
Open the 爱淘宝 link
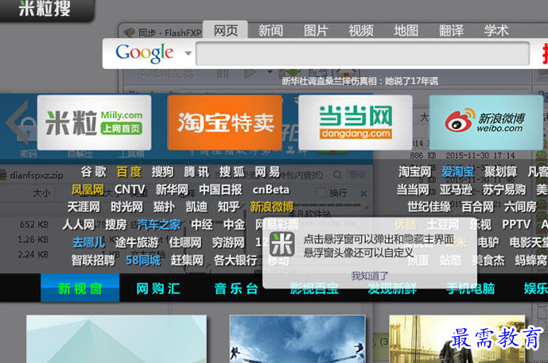[x=458, y=172]
